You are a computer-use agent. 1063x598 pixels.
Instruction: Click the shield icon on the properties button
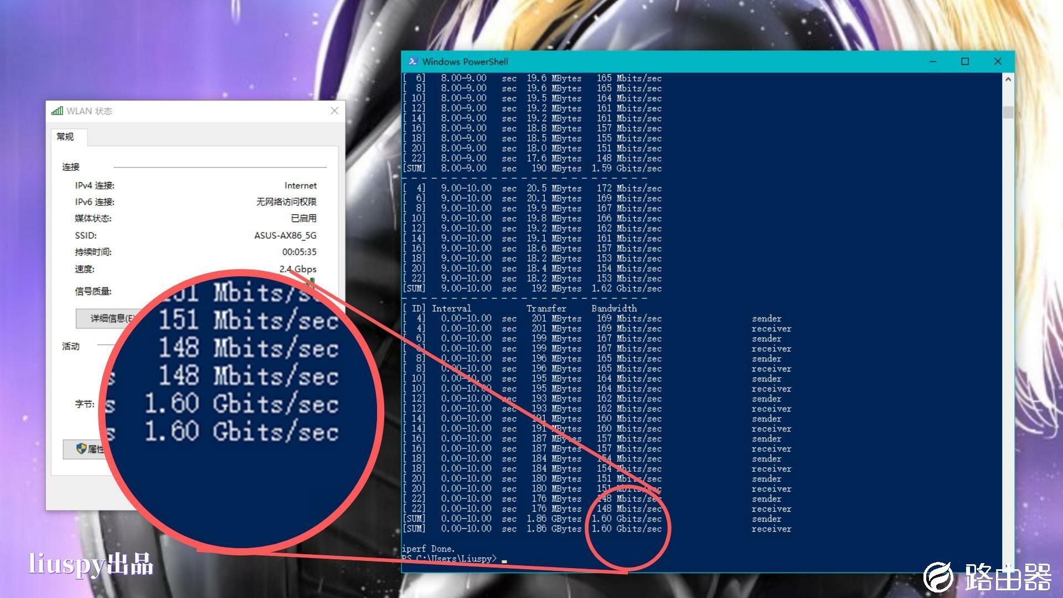[x=81, y=448]
